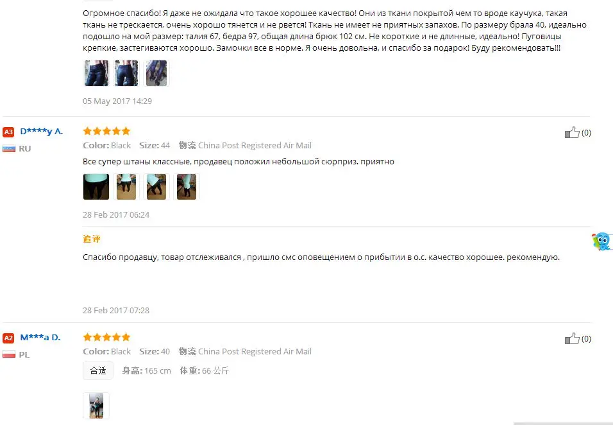Click the 合适 fit tag button

(x=98, y=370)
